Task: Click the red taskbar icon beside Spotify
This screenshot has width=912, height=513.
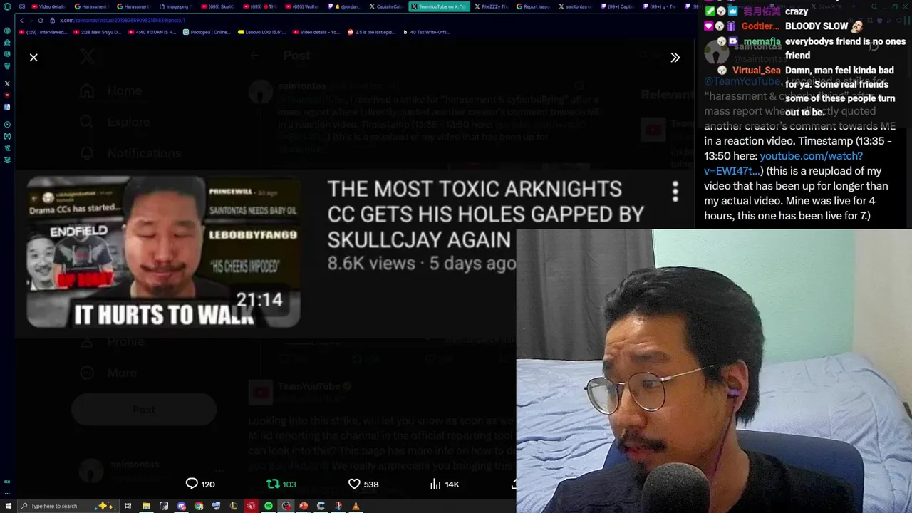Action: tap(251, 506)
